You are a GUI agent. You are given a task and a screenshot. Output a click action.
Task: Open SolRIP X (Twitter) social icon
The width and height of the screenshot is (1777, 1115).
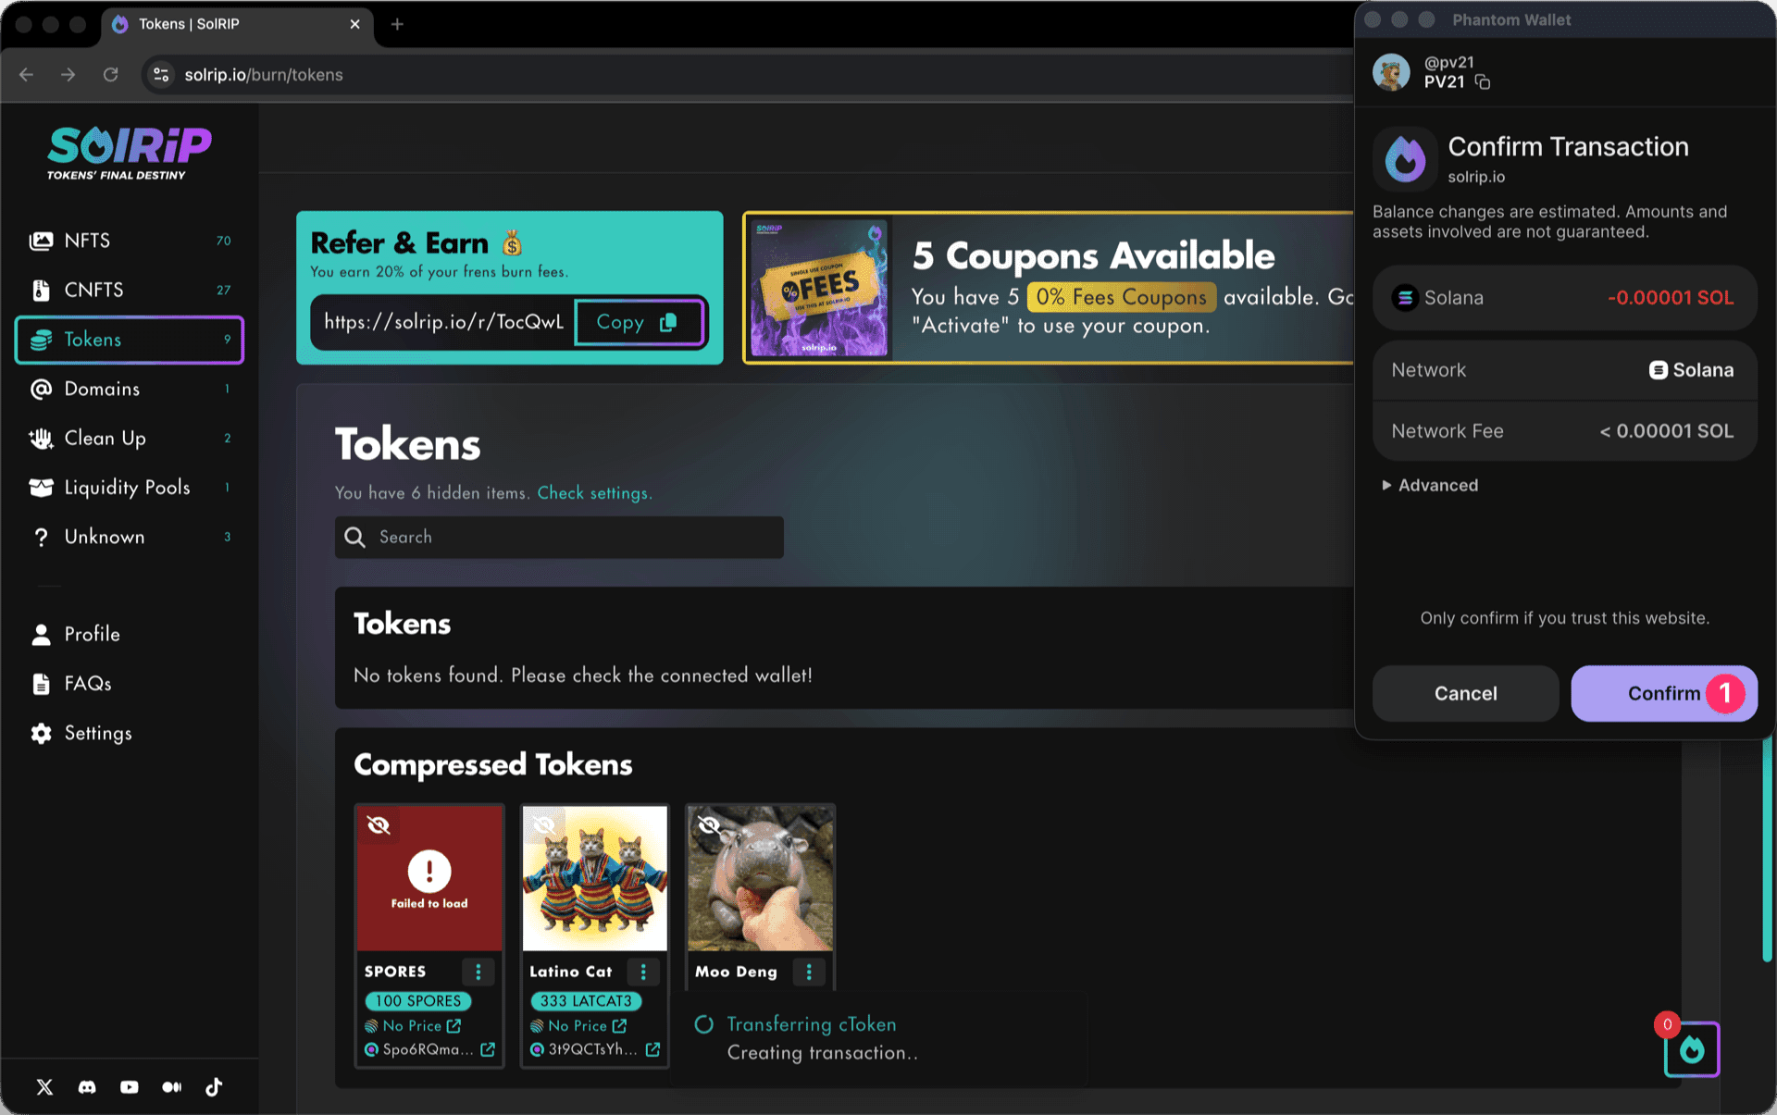point(44,1087)
